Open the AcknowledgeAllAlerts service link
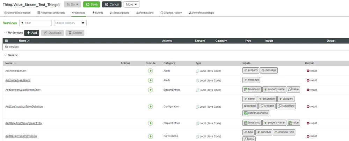 click(18, 80)
